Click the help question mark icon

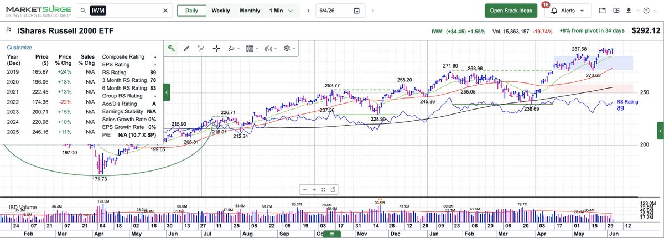[647, 11]
